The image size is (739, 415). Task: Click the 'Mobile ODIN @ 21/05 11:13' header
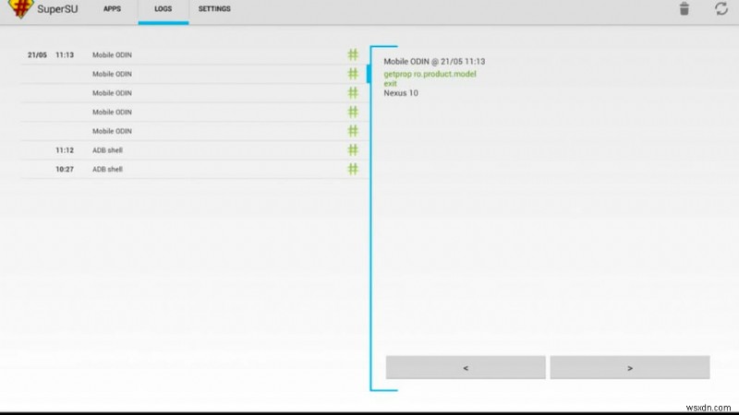pyautogui.click(x=434, y=62)
